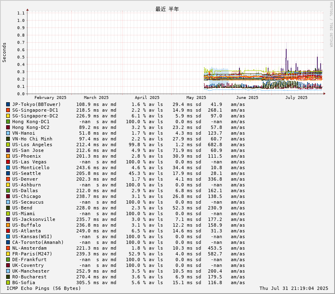The height and width of the screenshot is (294, 335).
Task: Click the June 2025 axis label
Action: coord(247,98)
